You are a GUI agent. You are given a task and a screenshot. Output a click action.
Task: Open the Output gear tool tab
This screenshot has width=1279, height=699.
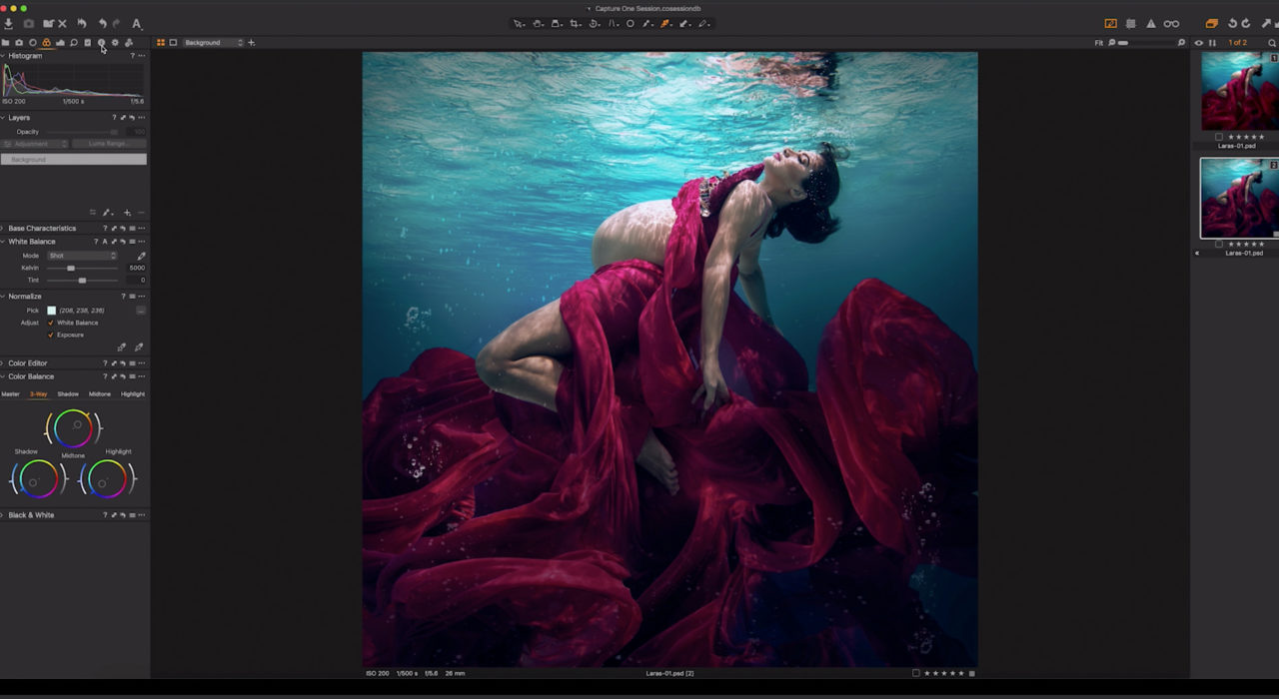click(x=115, y=43)
